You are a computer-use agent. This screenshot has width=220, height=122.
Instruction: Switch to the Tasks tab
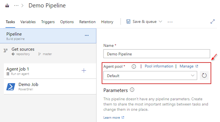[x=10, y=22]
